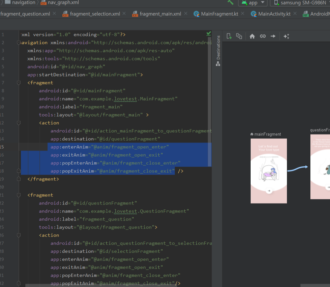Click app:popEnterAnim on line 17
Image resolution: width=330 pixels, height=287 pixels.
[115, 163]
